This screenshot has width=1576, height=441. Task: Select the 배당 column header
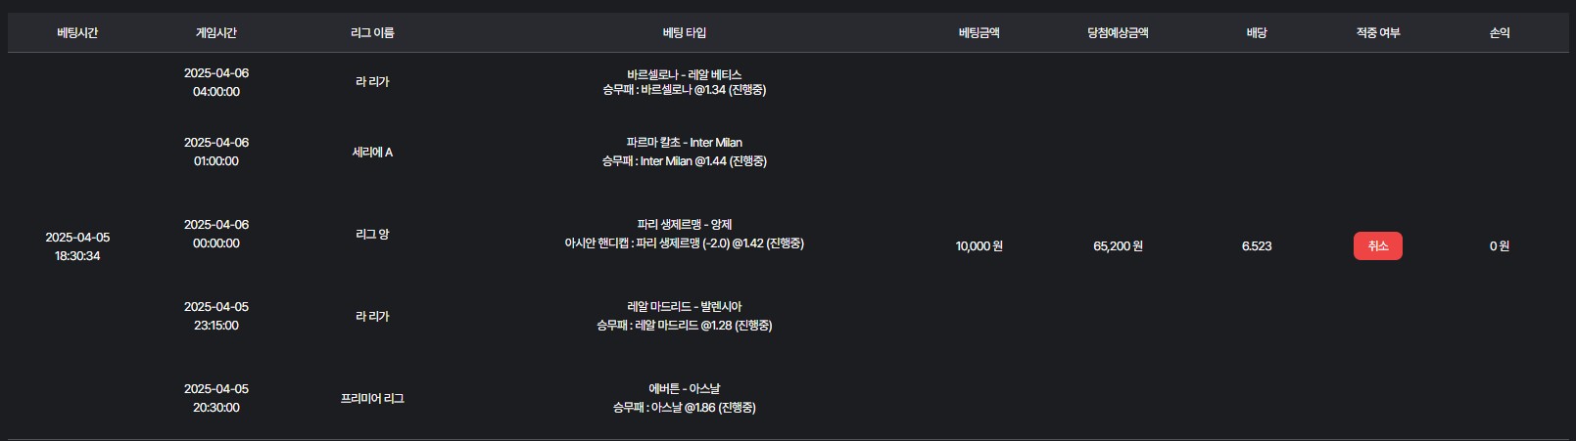point(1256,33)
